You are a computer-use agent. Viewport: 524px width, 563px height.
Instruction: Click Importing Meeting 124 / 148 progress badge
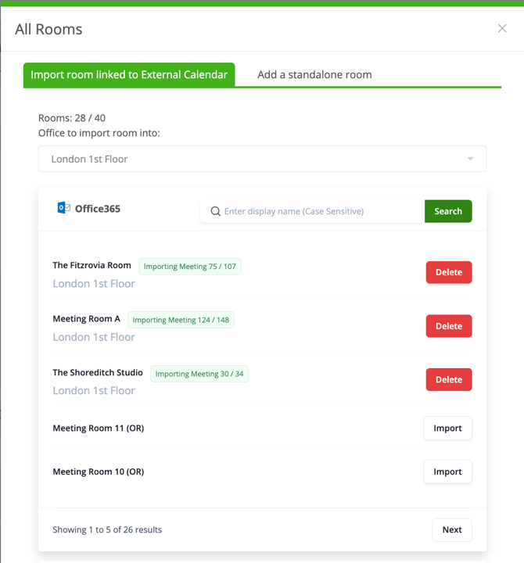(x=181, y=320)
